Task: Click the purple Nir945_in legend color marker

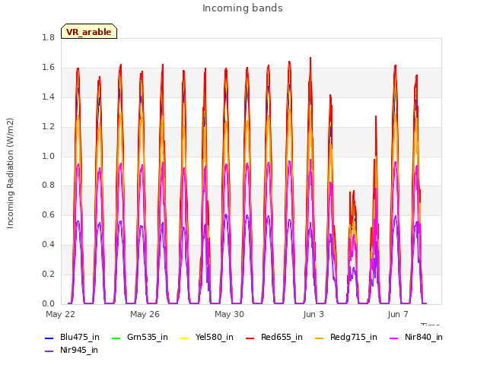Action: pos(49,351)
